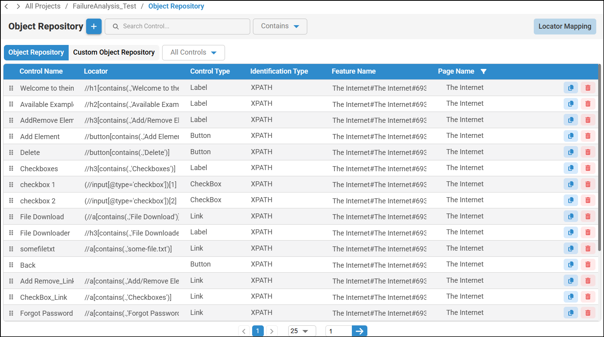Click CheckBox type in 'checkbox 1' row
Screen dimensions: 604x337
206,184
